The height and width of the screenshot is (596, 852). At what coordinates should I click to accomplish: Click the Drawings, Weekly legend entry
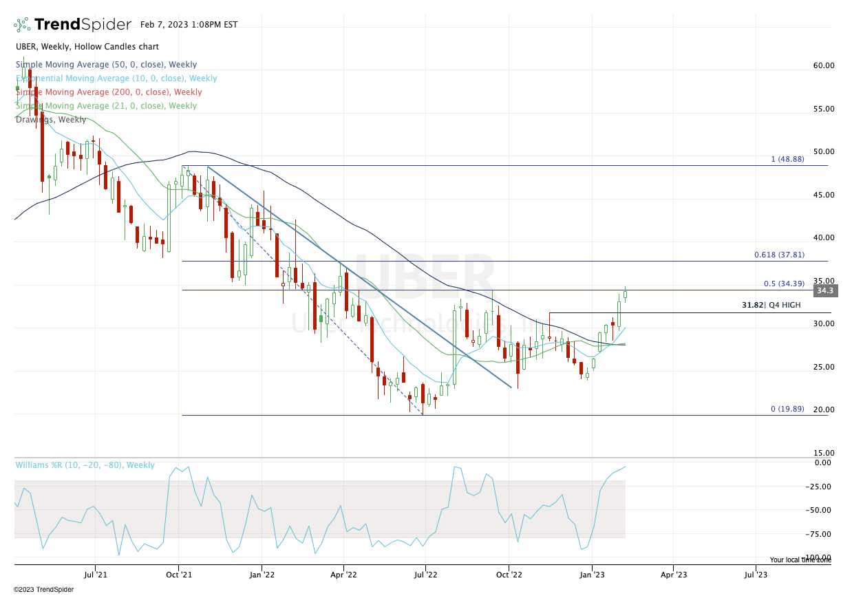click(51, 120)
